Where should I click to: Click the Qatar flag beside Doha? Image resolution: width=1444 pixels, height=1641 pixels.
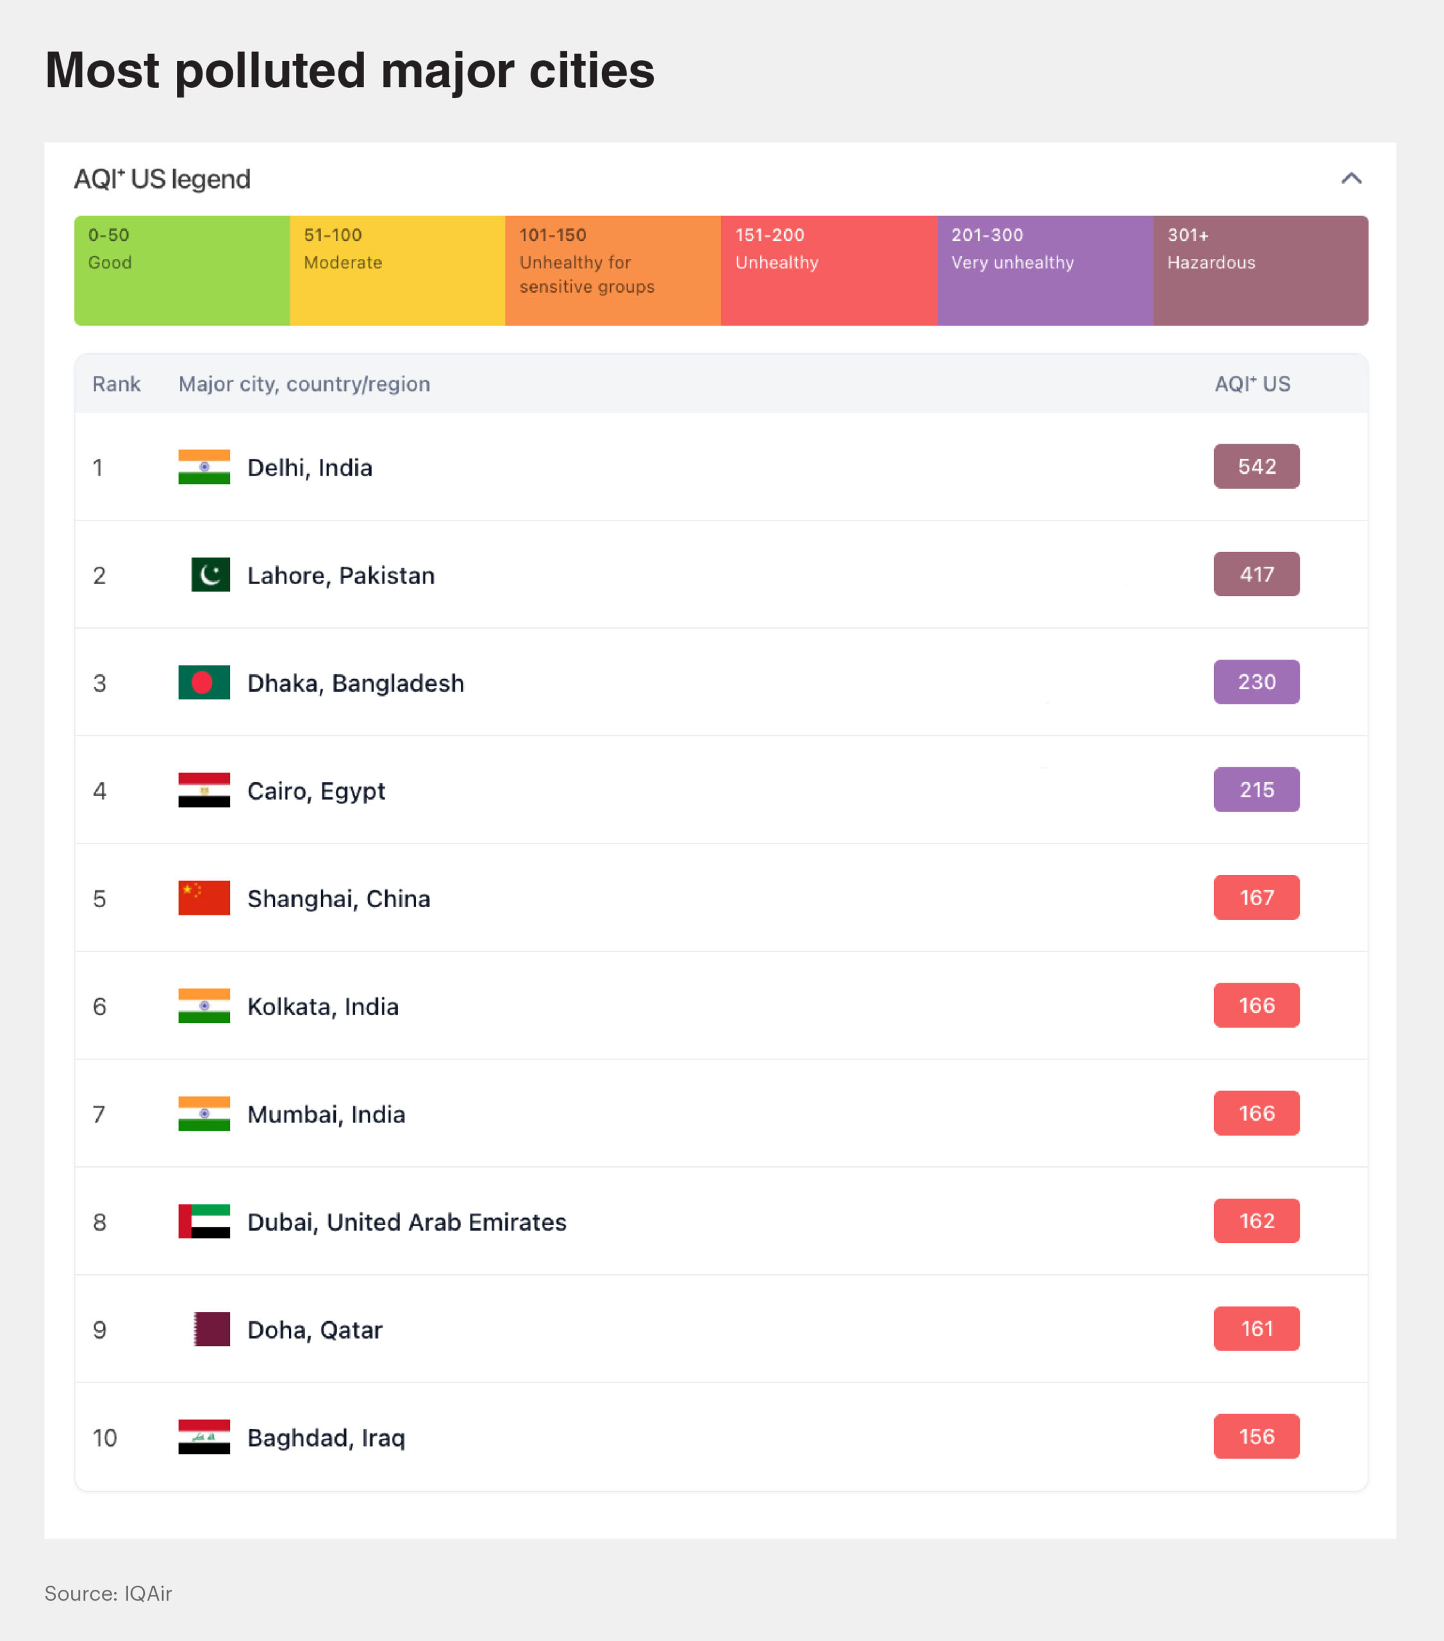pyautogui.click(x=212, y=1329)
